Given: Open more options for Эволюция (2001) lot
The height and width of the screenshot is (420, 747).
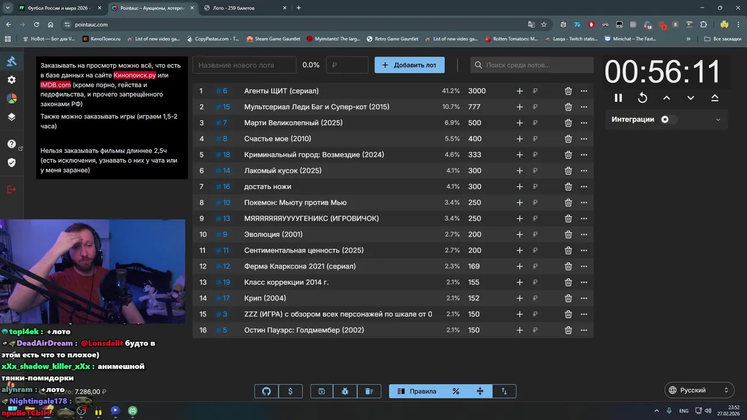Looking at the screenshot, I should (x=584, y=235).
